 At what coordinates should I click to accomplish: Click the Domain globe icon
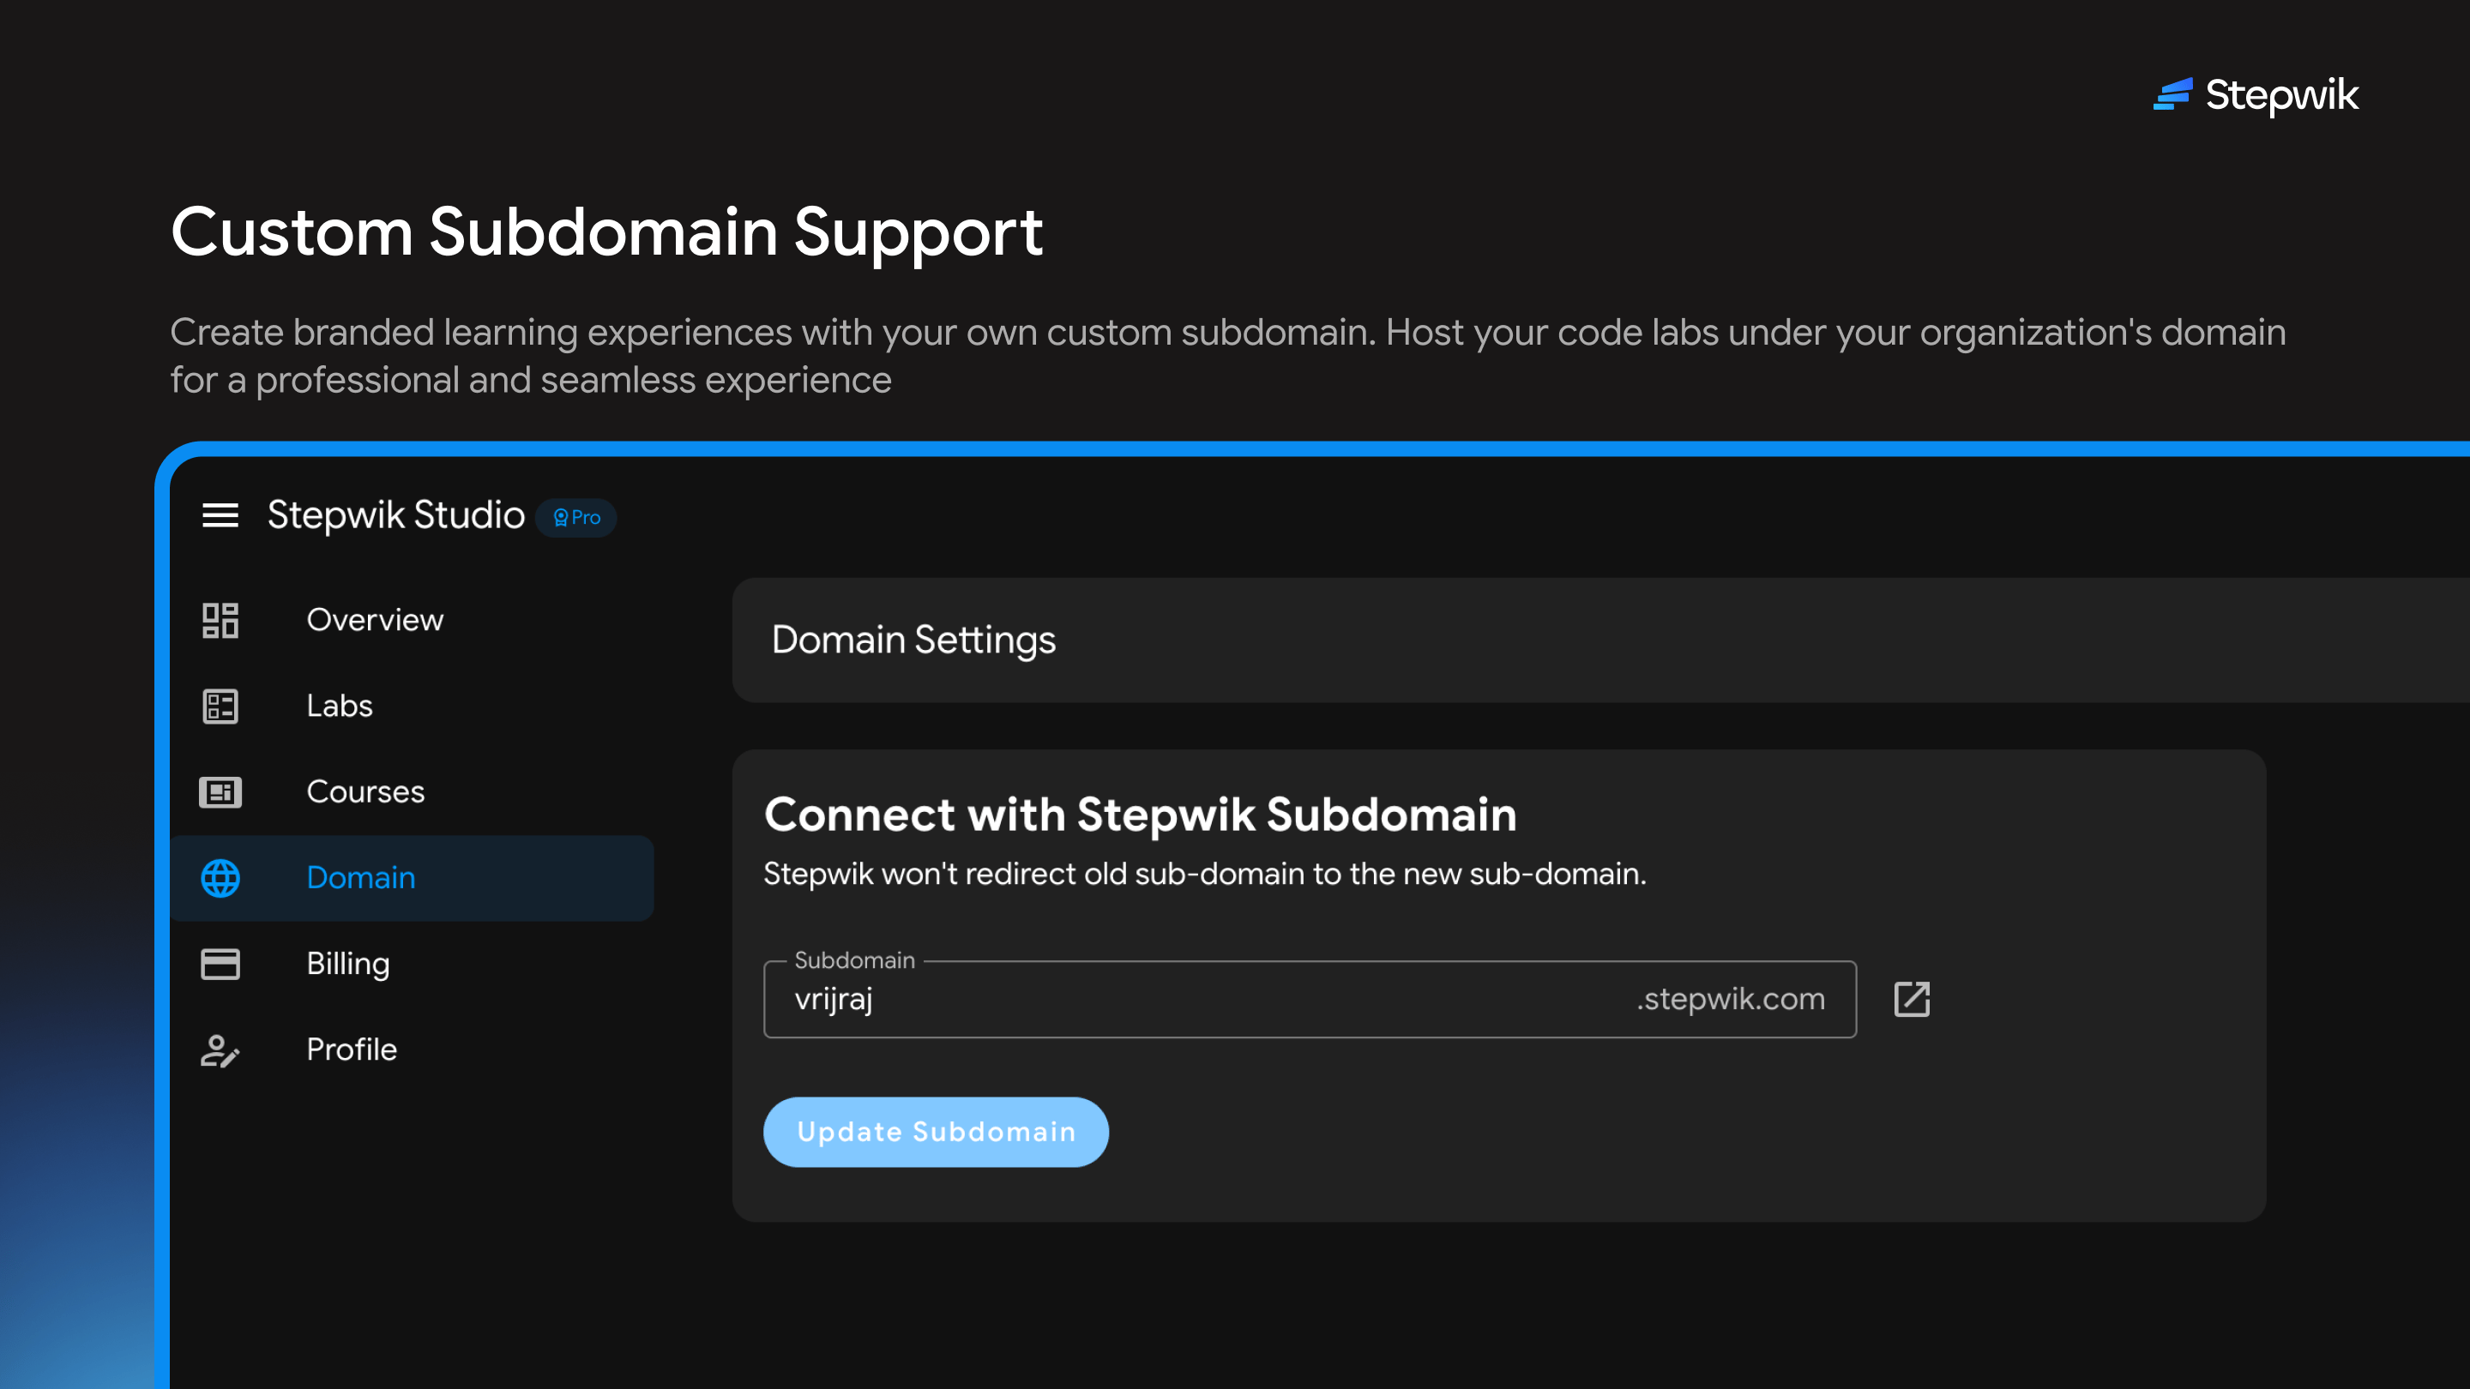(220, 878)
